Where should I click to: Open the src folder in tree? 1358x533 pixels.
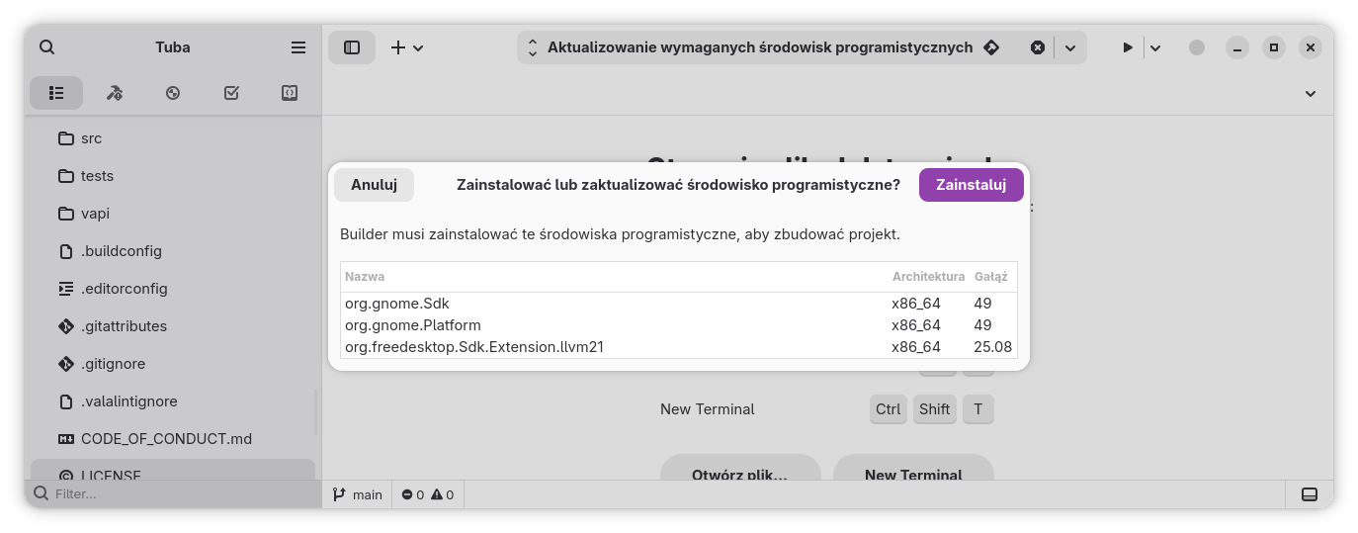(x=91, y=138)
